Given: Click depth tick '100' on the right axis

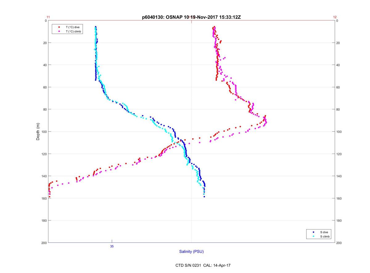Looking at the screenshot, I should (339, 132).
